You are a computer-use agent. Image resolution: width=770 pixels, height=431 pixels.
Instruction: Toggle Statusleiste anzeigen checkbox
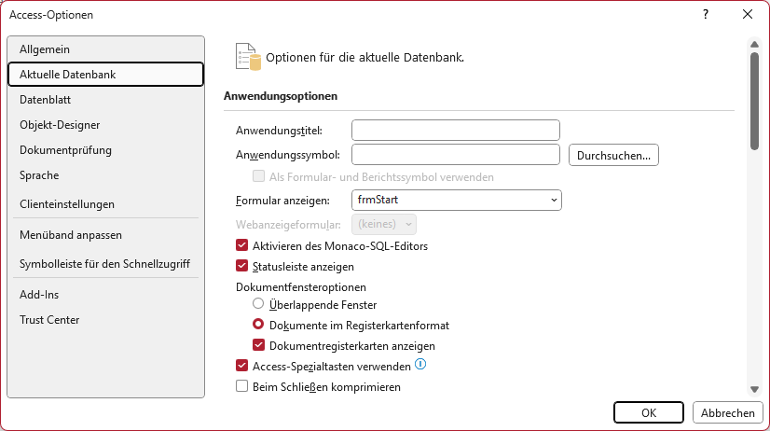pyautogui.click(x=241, y=265)
